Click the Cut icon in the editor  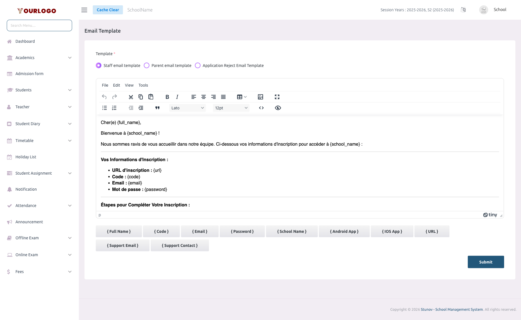pos(131,97)
